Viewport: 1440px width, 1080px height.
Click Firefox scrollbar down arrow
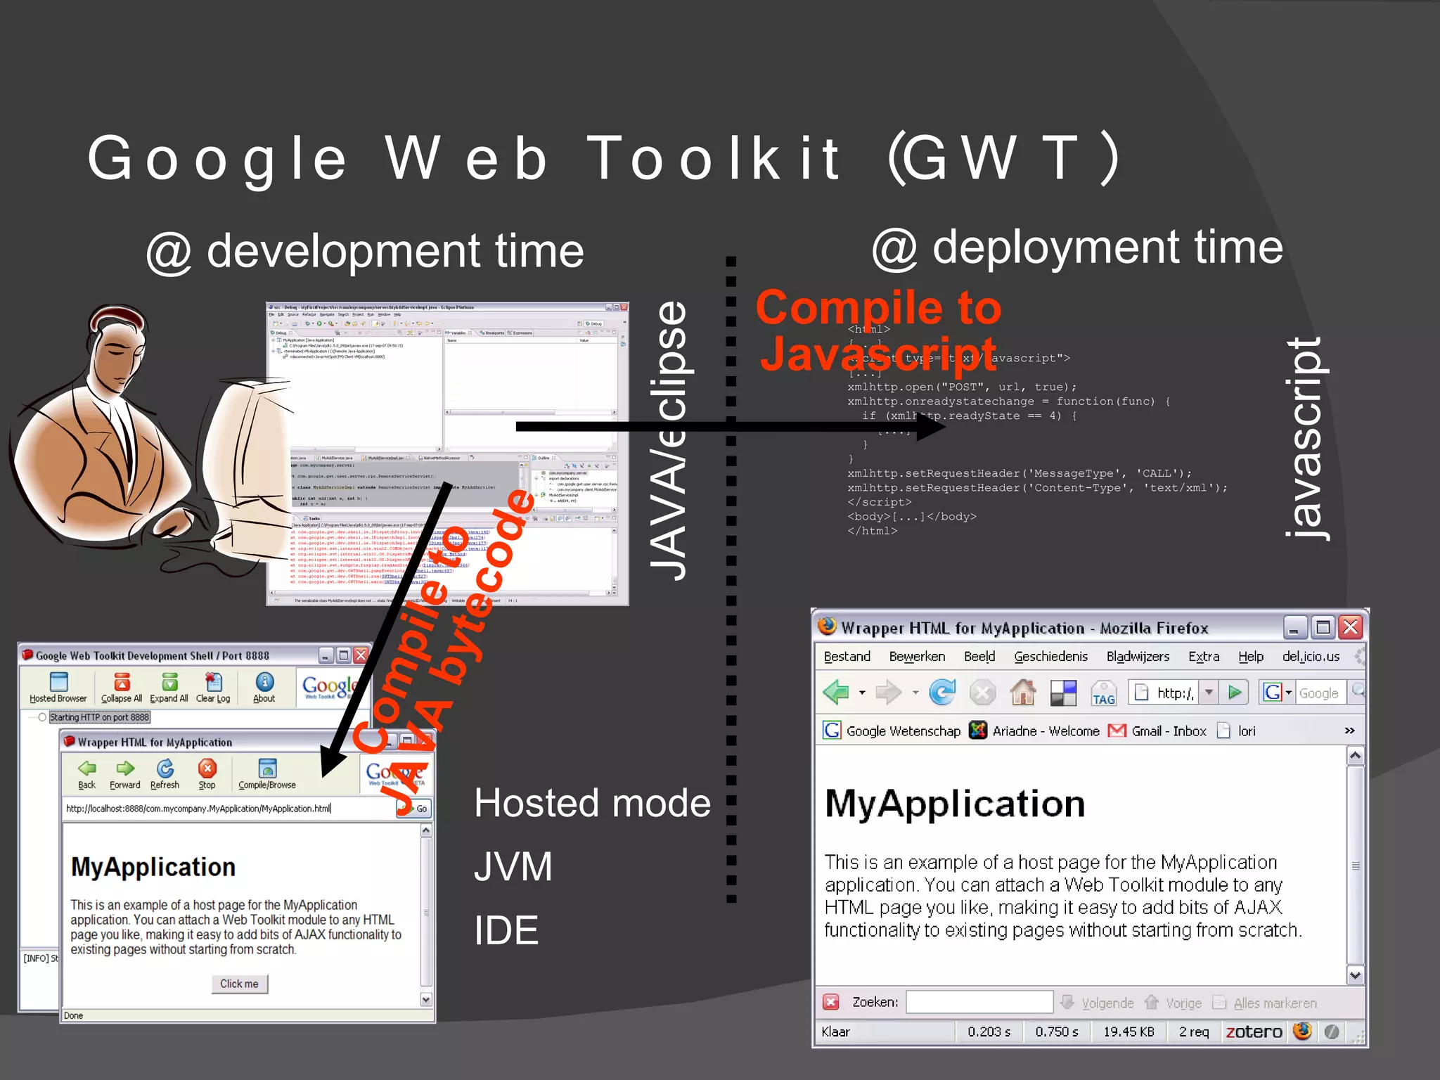[x=1356, y=975]
